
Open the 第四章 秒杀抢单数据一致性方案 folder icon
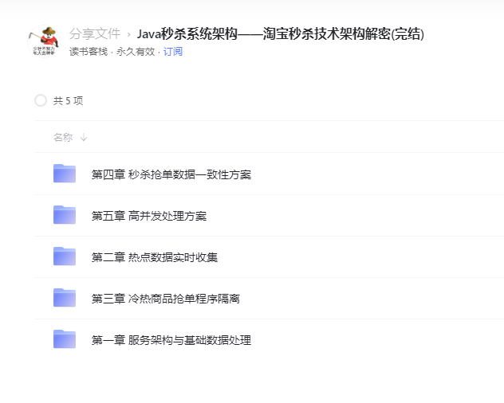coord(65,174)
